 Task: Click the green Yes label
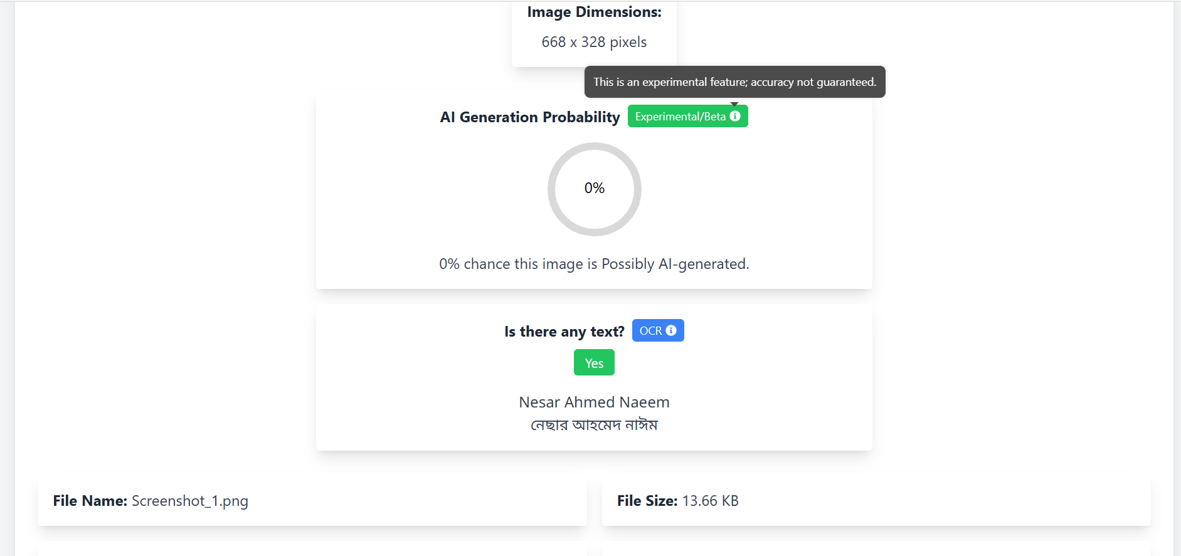(x=594, y=363)
